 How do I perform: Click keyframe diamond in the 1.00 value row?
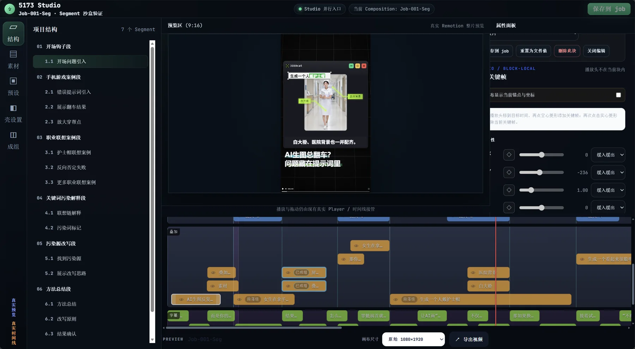[x=509, y=190]
